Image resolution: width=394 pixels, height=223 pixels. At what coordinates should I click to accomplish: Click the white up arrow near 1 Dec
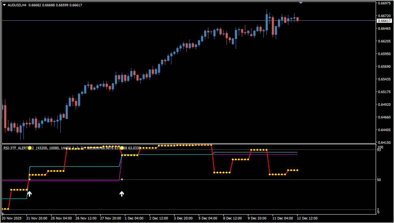click(x=122, y=194)
